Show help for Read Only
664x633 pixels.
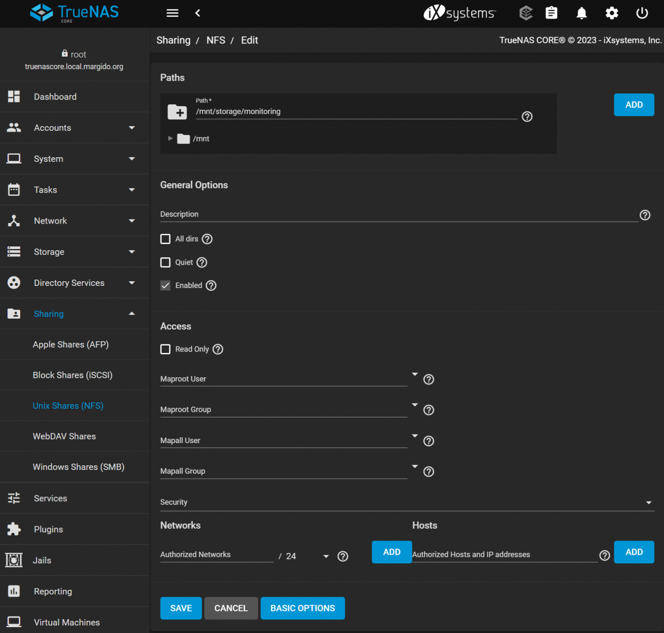(x=218, y=349)
